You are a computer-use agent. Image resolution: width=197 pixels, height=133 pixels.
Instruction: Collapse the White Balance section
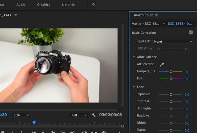click(x=134, y=57)
